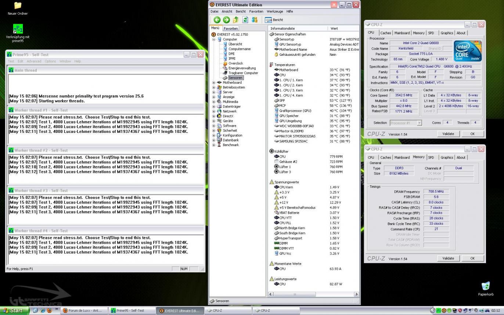Expand the Konfiguration tree node
The image size is (504, 315).
click(214, 135)
